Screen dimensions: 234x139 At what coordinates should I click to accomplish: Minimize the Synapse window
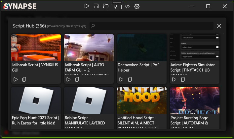coord(192,6)
